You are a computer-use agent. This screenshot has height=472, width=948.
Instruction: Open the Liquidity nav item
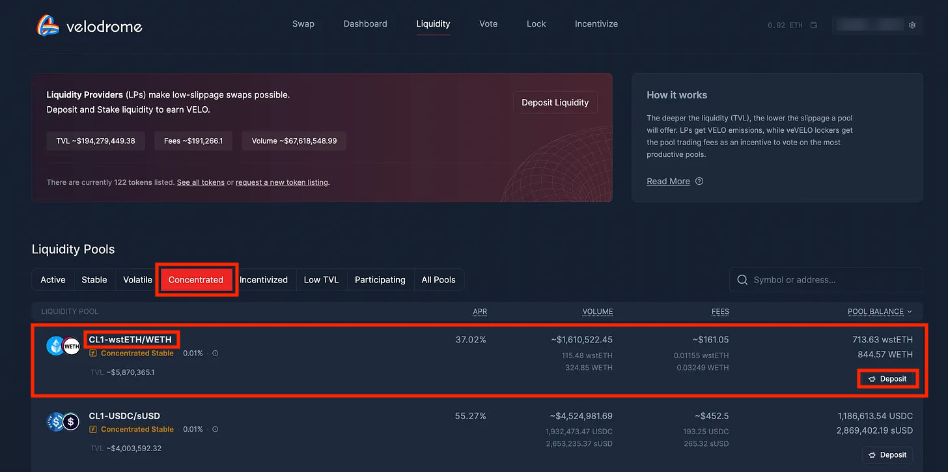click(433, 23)
